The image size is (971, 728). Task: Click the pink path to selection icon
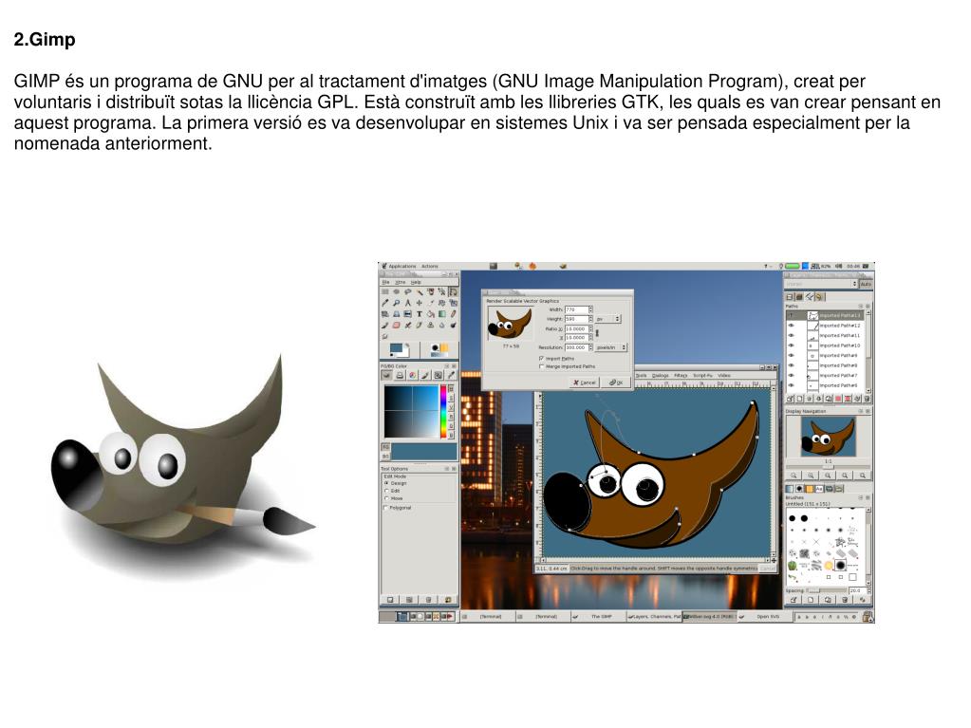point(838,399)
